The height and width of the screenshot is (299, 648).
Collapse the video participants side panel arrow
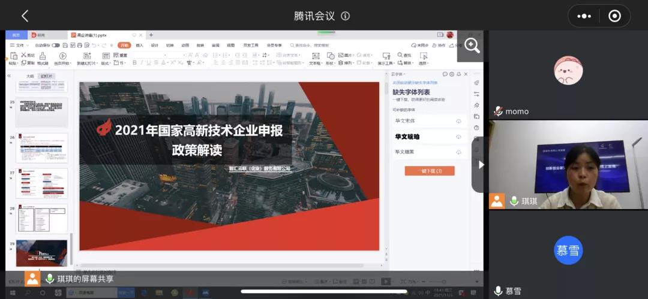pyautogui.click(x=481, y=165)
